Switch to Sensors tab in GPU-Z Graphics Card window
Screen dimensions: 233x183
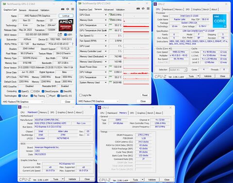[22, 10]
